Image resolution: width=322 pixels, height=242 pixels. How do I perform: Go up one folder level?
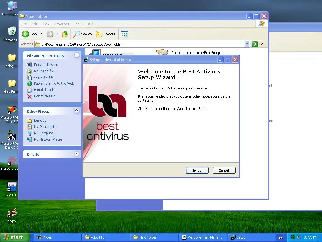point(65,34)
